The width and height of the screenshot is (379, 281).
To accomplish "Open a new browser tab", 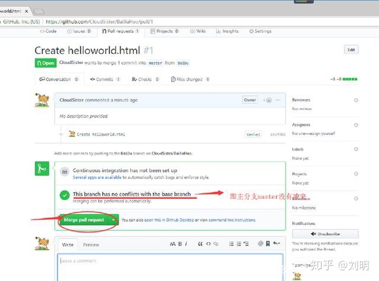I will pyautogui.click(x=38, y=12).
